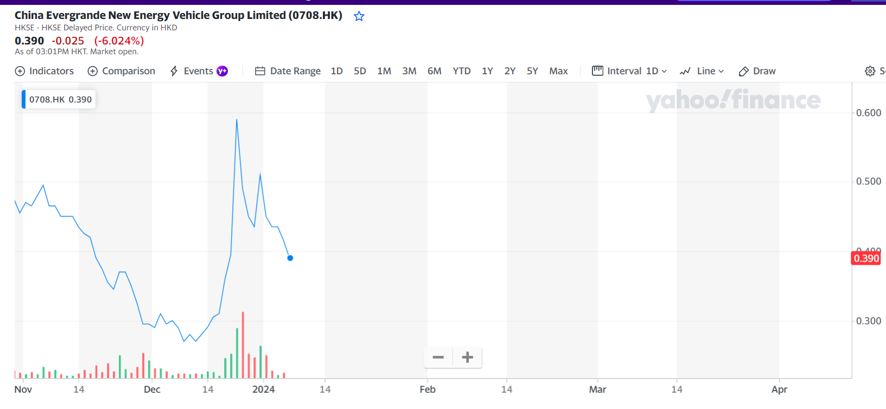Click the Apr label on time axis

tap(779, 389)
